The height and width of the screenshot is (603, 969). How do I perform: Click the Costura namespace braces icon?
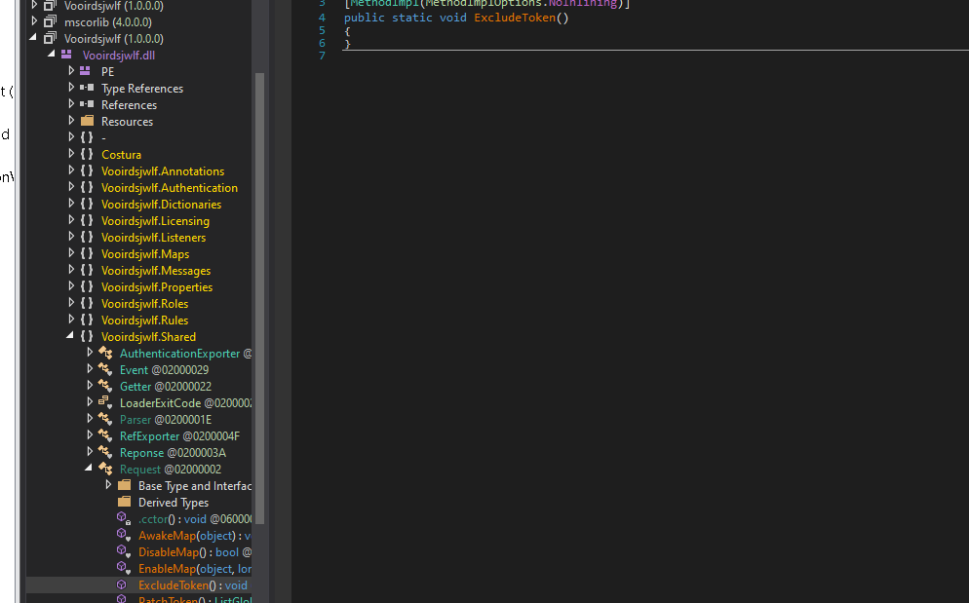(x=87, y=154)
